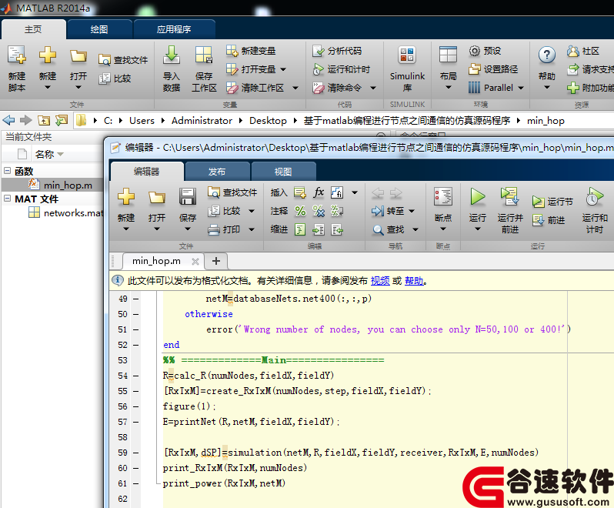Close the min_hop.m document tab
The height and width of the screenshot is (508, 614).
pyautogui.click(x=195, y=261)
